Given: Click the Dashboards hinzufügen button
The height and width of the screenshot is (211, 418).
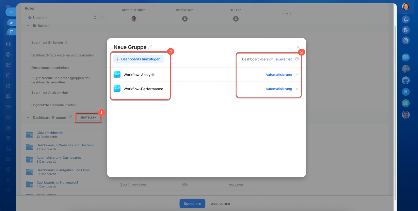Looking at the screenshot, I should [x=138, y=59].
